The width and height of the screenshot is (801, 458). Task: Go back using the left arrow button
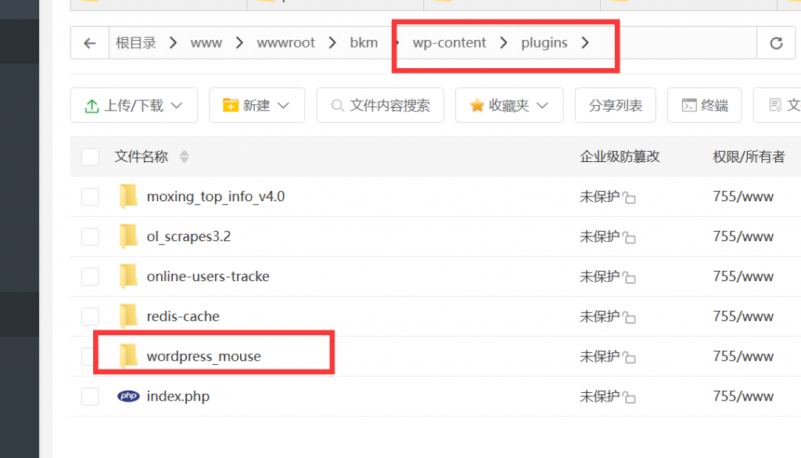pos(90,43)
